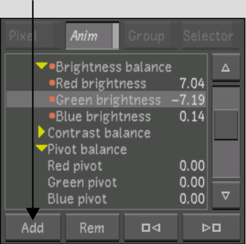The height and width of the screenshot is (244, 246).
Task: Collapse the Brightness balance group
Action: (x=41, y=66)
